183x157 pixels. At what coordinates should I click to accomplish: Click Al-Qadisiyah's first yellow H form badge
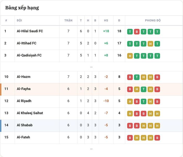pyautogui.click(x=130, y=56)
